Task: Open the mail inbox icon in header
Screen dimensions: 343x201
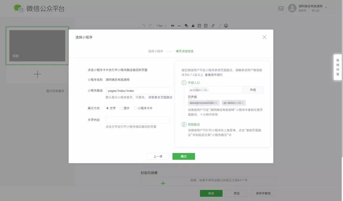Action: 281,9
